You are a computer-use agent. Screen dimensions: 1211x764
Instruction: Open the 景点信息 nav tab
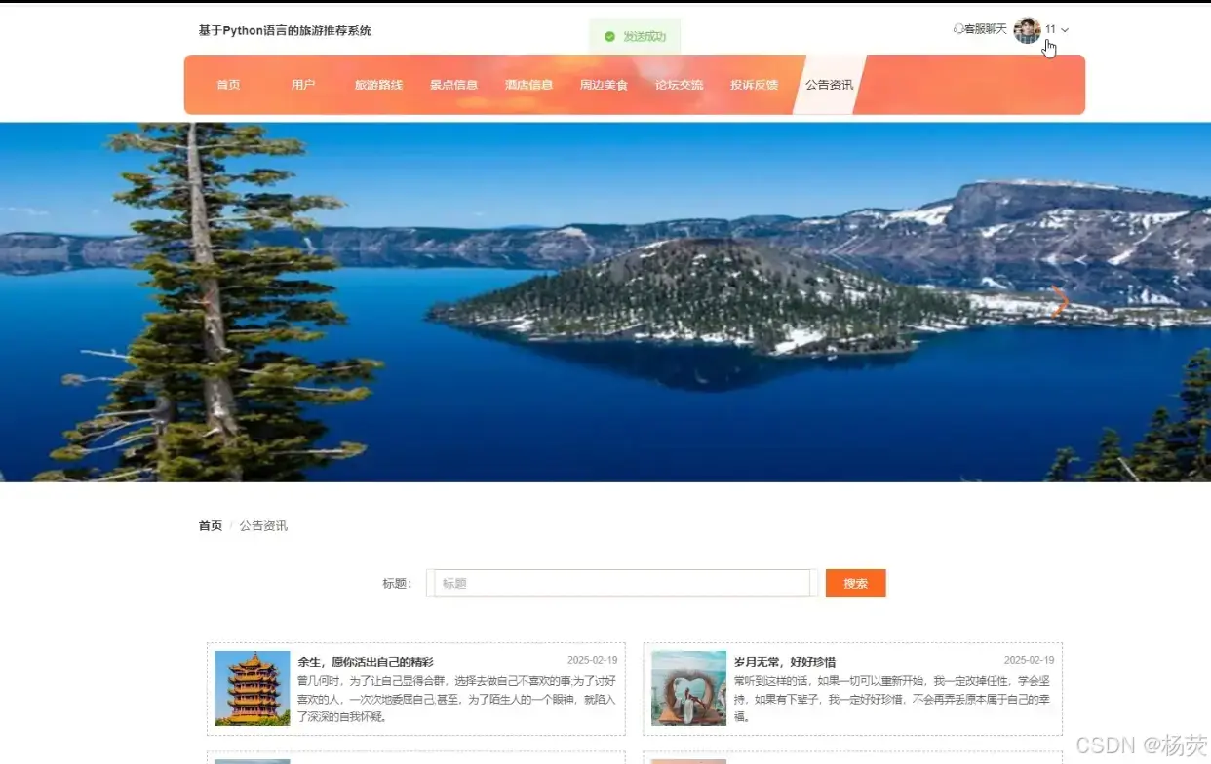click(x=453, y=85)
